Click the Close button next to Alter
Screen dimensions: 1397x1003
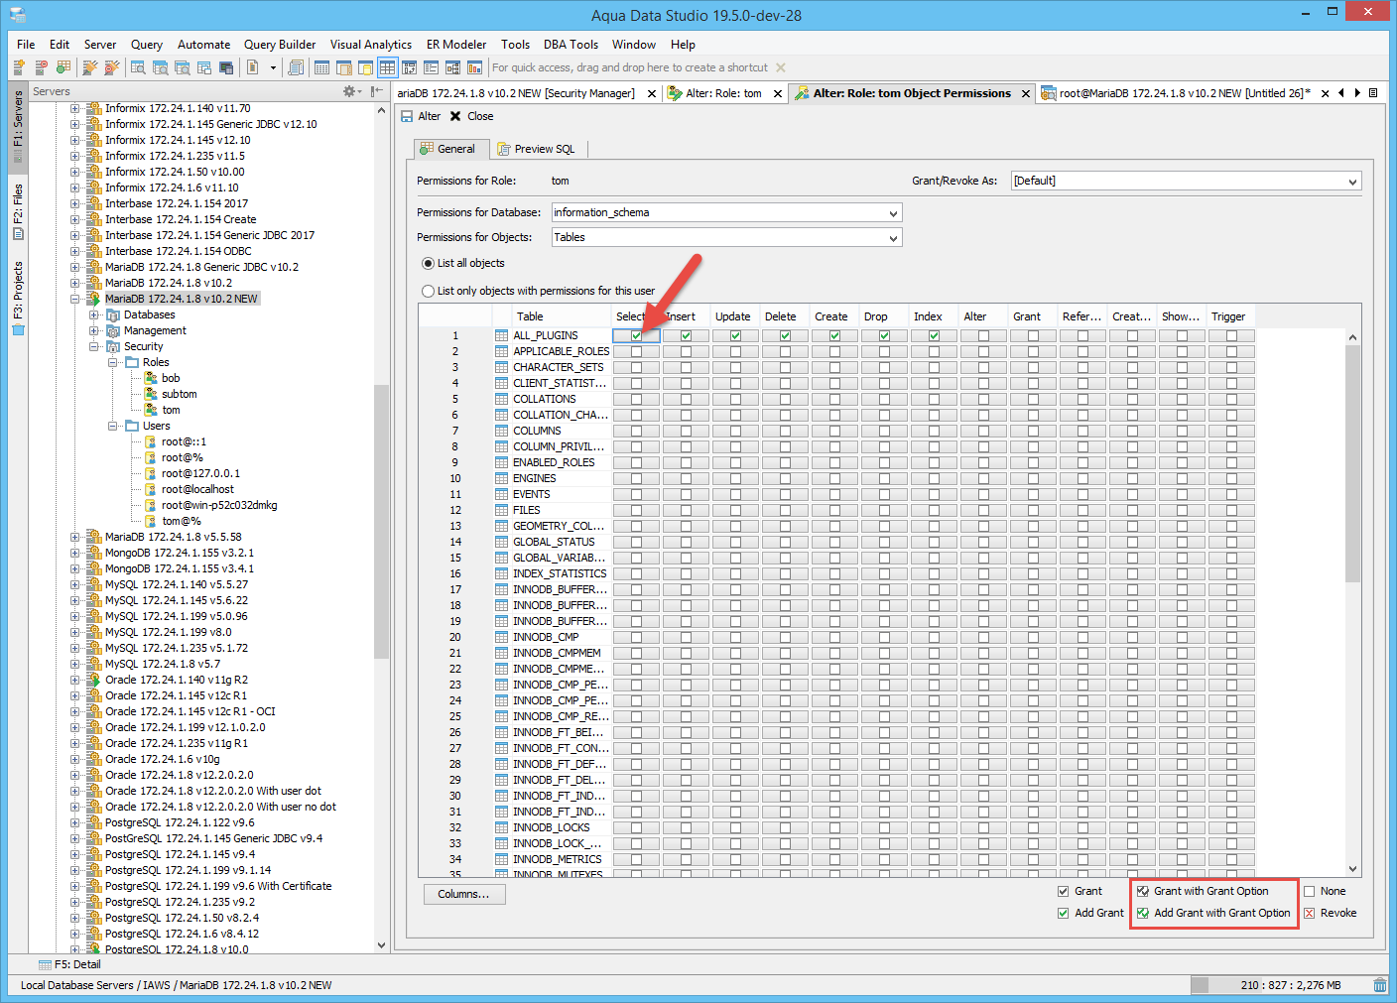471,116
